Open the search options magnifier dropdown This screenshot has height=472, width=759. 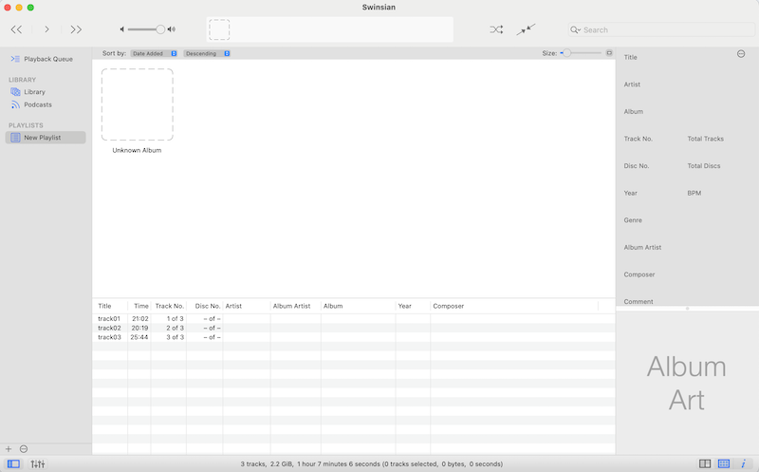coord(575,29)
